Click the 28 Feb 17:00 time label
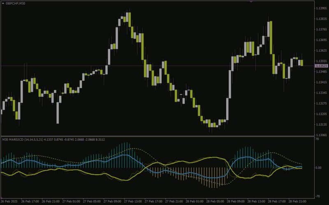The image size is (329, 205). tap(277, 201)
